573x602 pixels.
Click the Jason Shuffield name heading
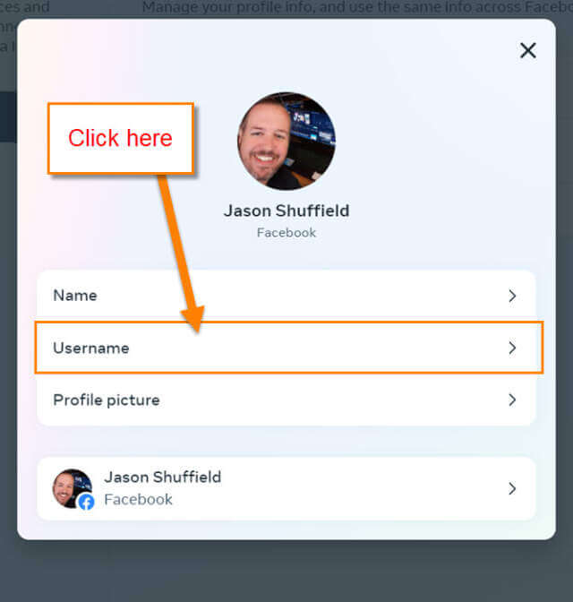pyautogui.click(x=286, y=211)
